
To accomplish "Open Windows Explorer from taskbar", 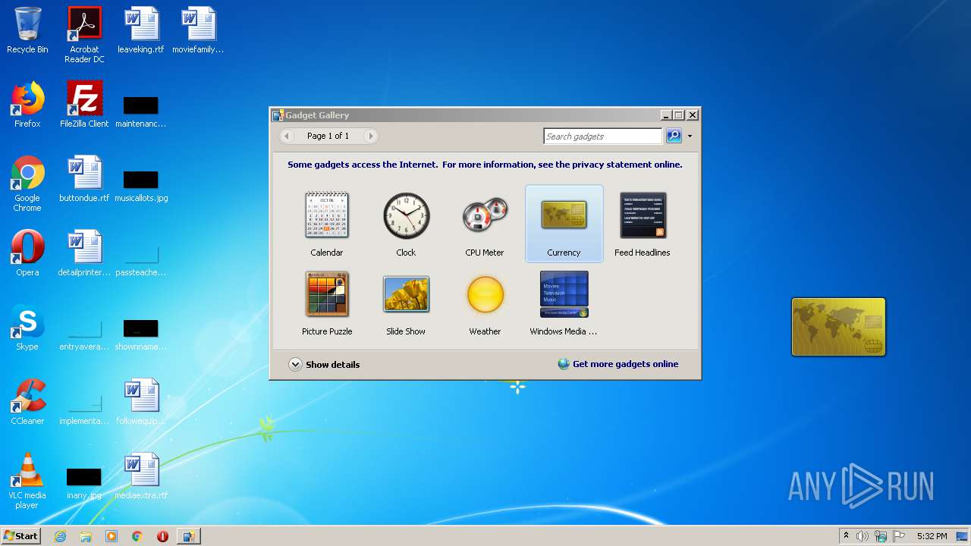I will 86,536.
